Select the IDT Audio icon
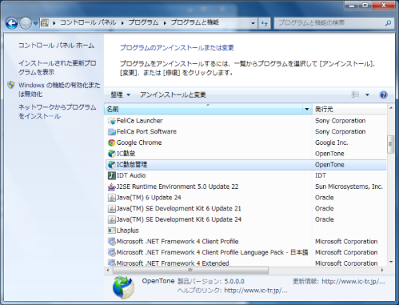This screenshot has height=305, width=399. click(112, 175)
